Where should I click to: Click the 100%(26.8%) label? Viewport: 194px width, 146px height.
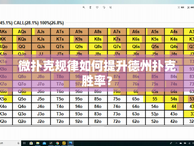[x=52, y=23]
